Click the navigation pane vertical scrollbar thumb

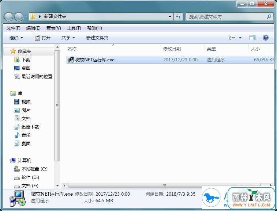click(x=57, y=106)
